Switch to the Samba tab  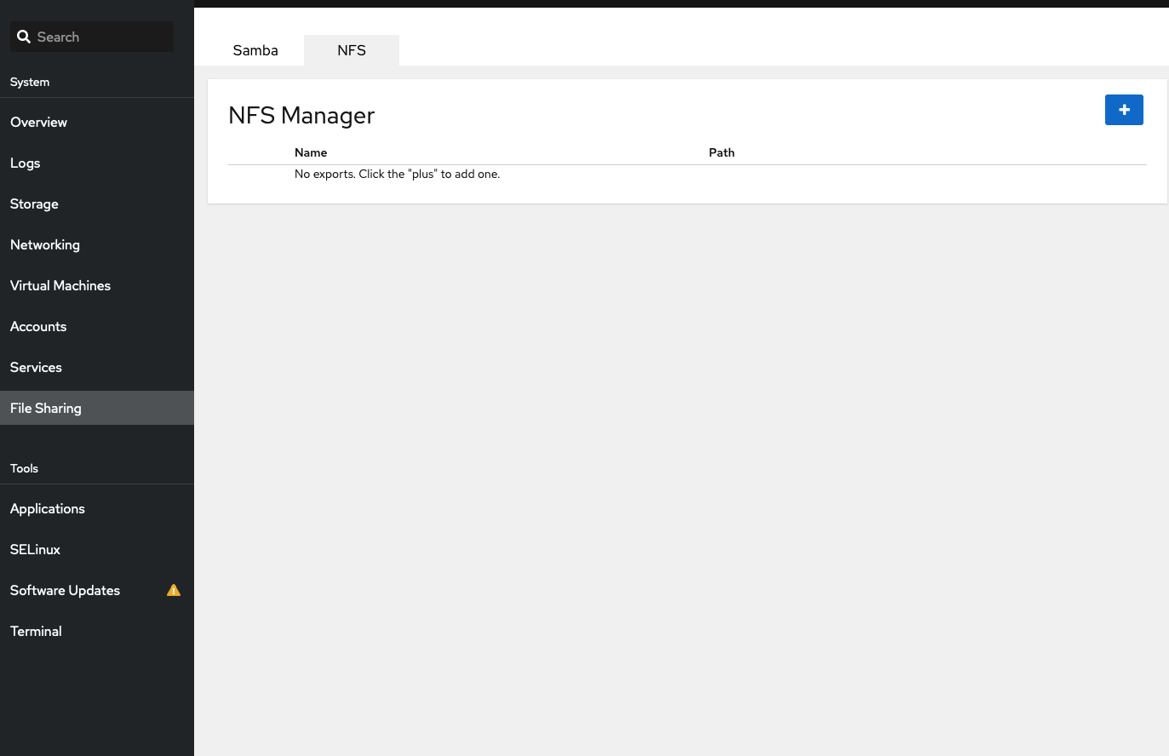point(255,50)
